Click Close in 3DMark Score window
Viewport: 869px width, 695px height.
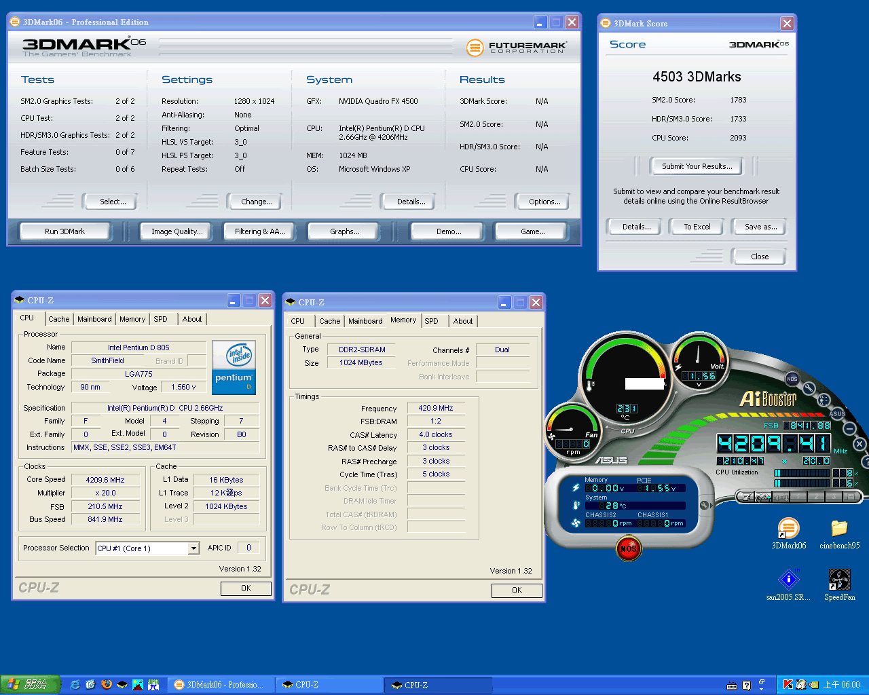pos(760,257)
